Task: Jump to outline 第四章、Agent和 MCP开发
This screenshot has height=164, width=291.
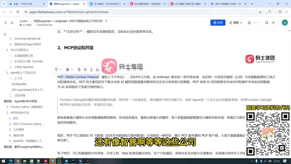Action: pos(20,101)
